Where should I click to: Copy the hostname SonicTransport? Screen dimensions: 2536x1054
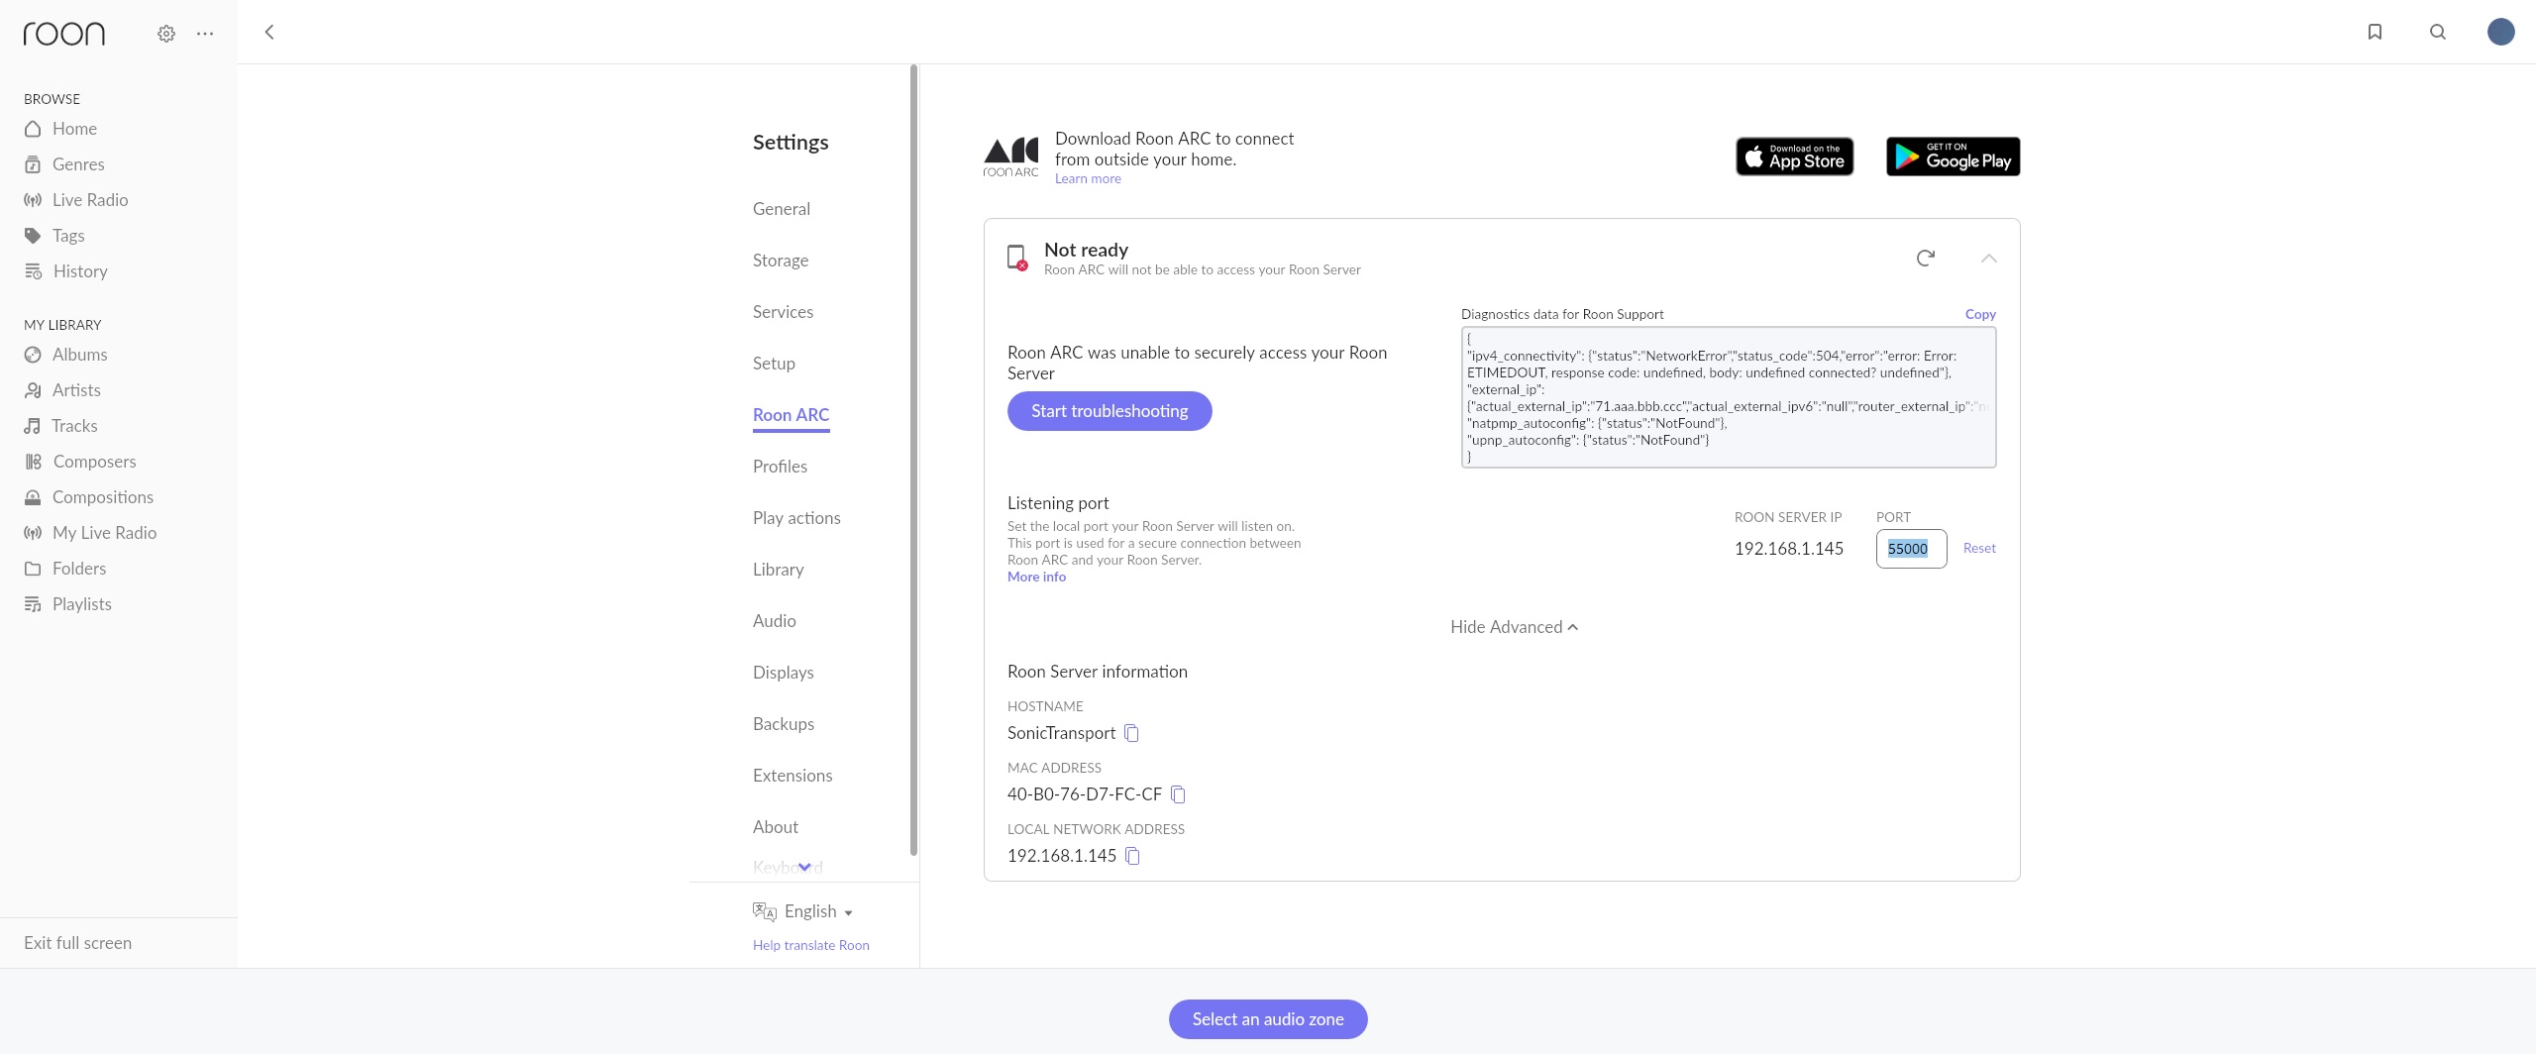[x=1132, y=733]
